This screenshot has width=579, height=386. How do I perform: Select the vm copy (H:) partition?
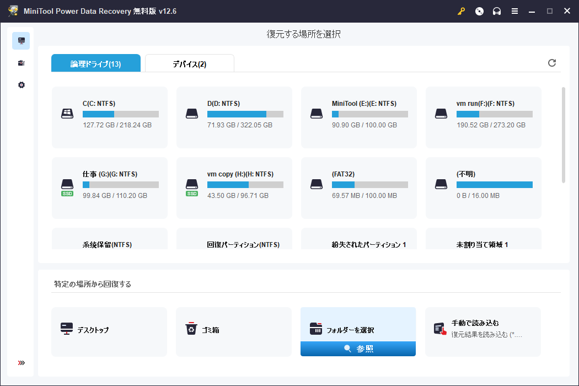(x=233, y=187)
